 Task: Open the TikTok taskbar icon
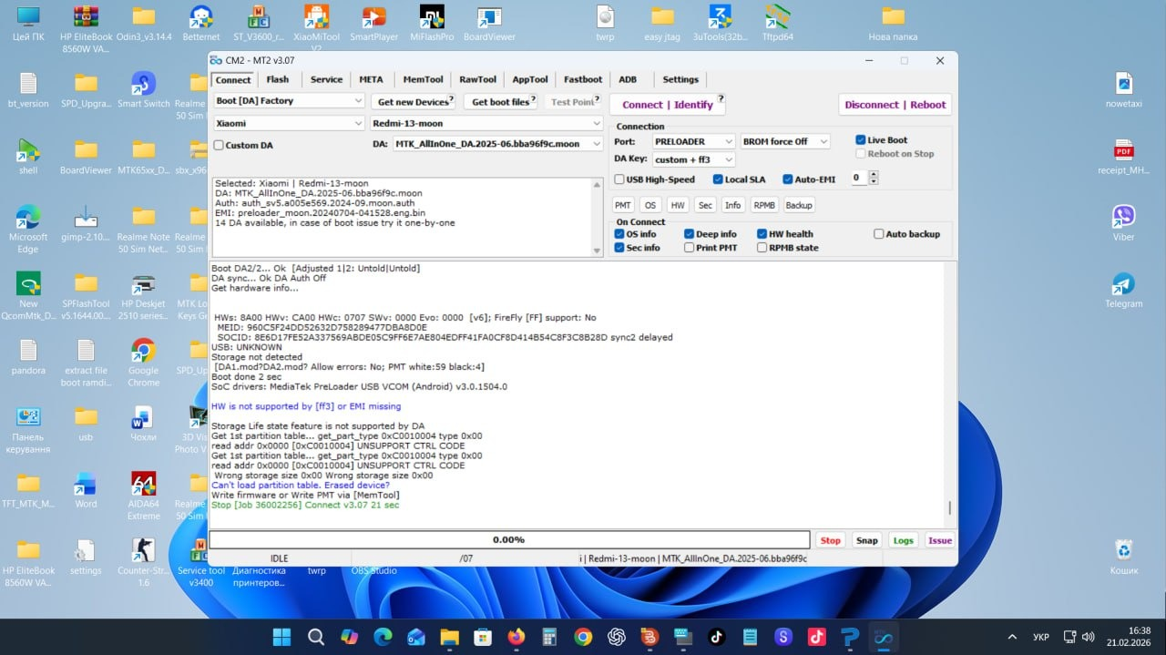pos(716,637)
